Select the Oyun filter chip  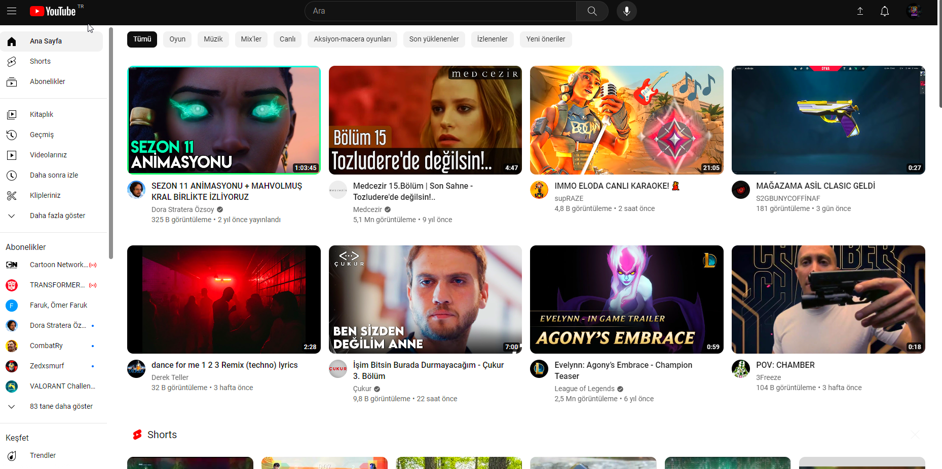177,39
